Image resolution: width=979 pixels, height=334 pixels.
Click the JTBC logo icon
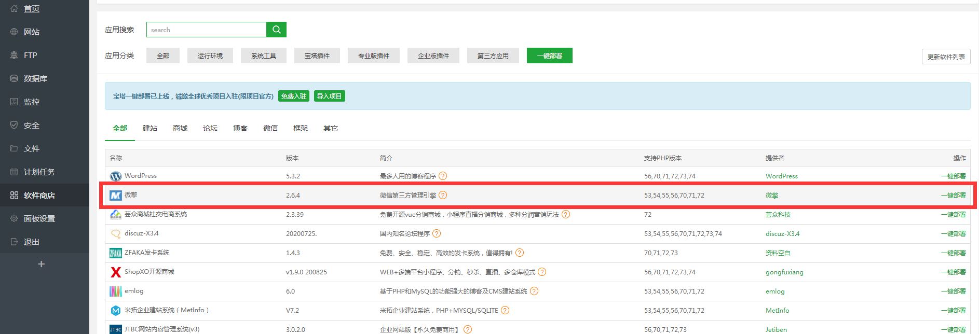pos(116,329)
